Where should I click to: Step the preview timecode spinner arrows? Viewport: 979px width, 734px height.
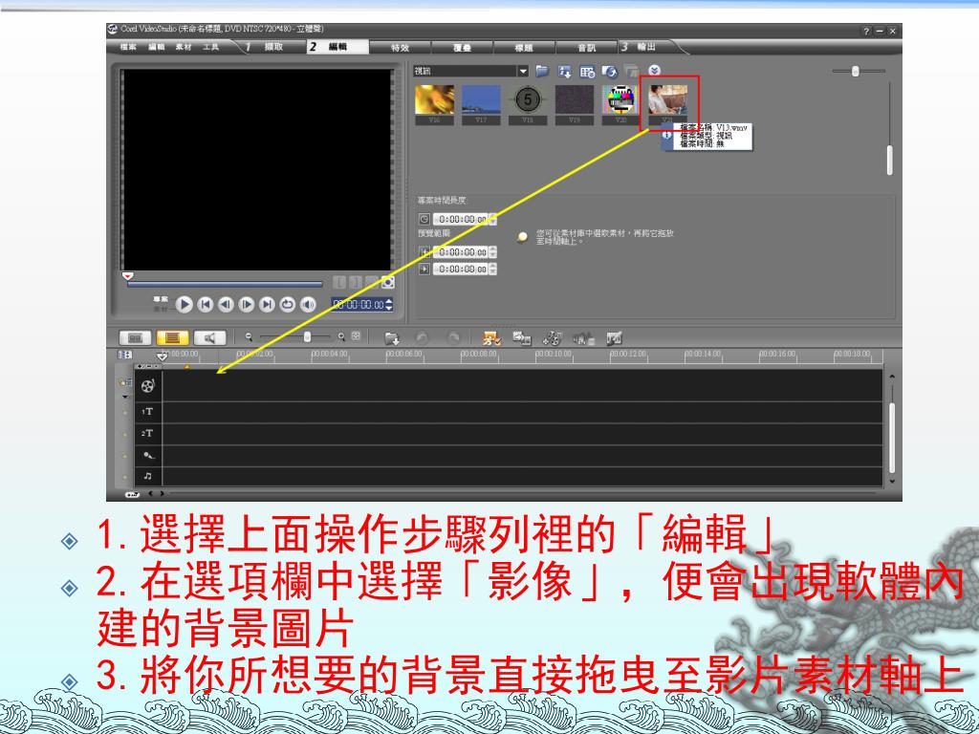coord(389,305)
